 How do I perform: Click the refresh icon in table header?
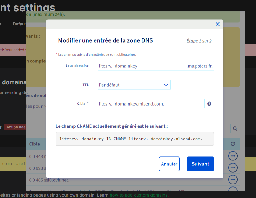tap(233, 144)
